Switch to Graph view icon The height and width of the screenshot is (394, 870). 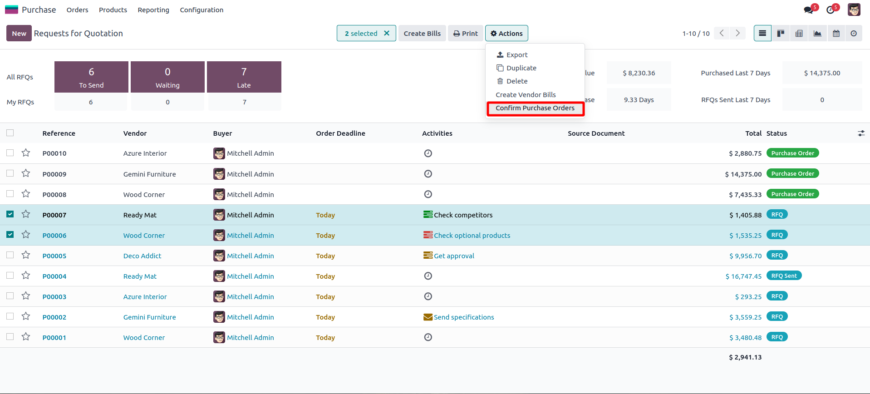(x=817, y=33)
